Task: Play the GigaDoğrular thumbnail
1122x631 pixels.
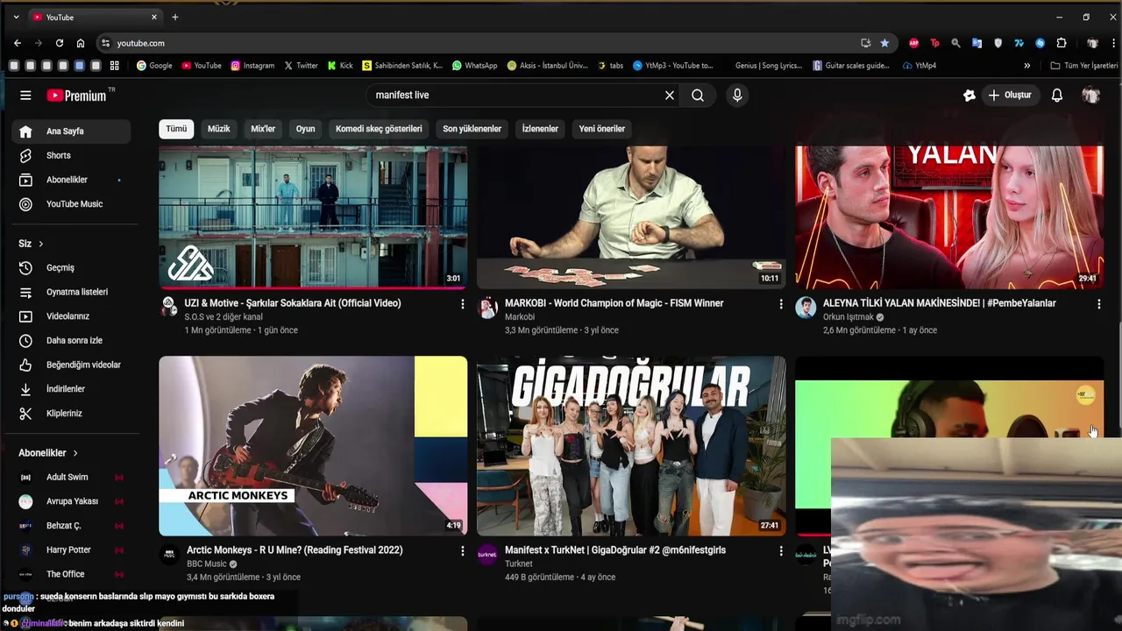Action: tap(631, 445)
